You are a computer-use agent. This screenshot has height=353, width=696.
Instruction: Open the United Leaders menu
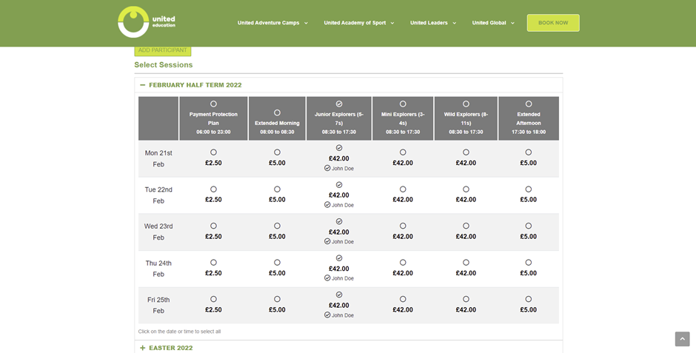(x=433, y=23)
